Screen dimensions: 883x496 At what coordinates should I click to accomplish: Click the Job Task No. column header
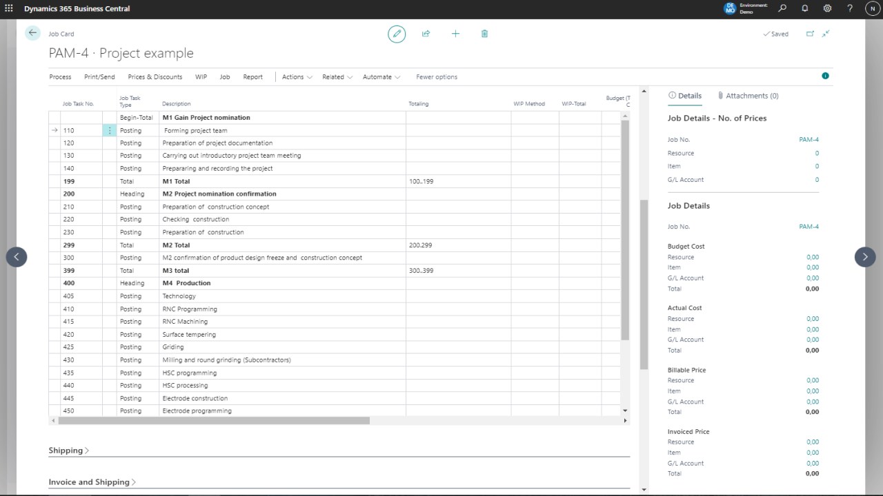pos(78,104)
